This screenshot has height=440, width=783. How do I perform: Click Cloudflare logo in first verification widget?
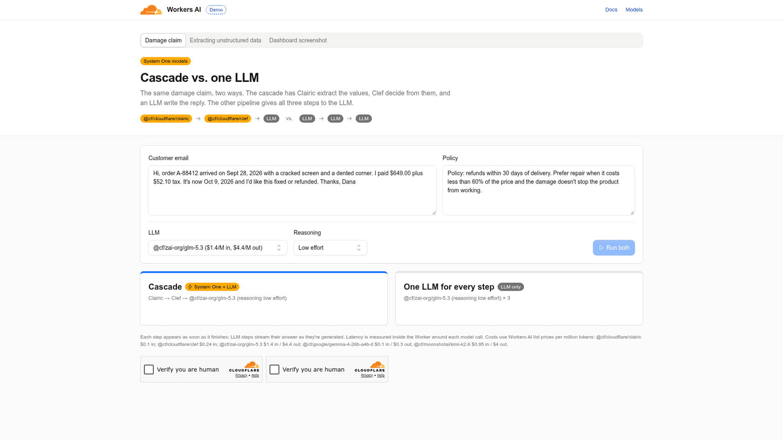(x=244, y=367)
